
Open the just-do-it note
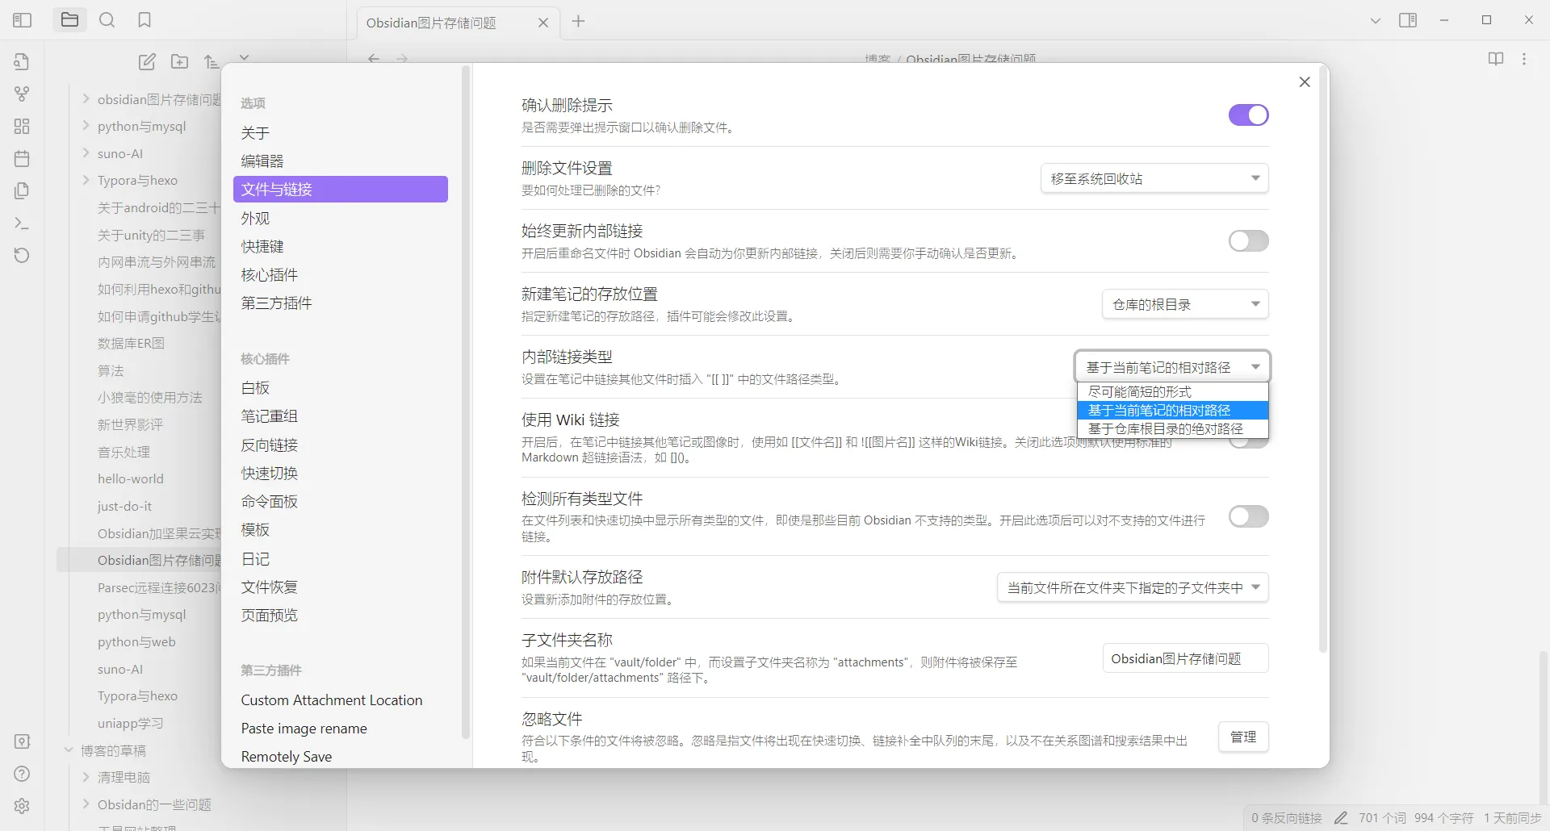[x=124, y=506]
